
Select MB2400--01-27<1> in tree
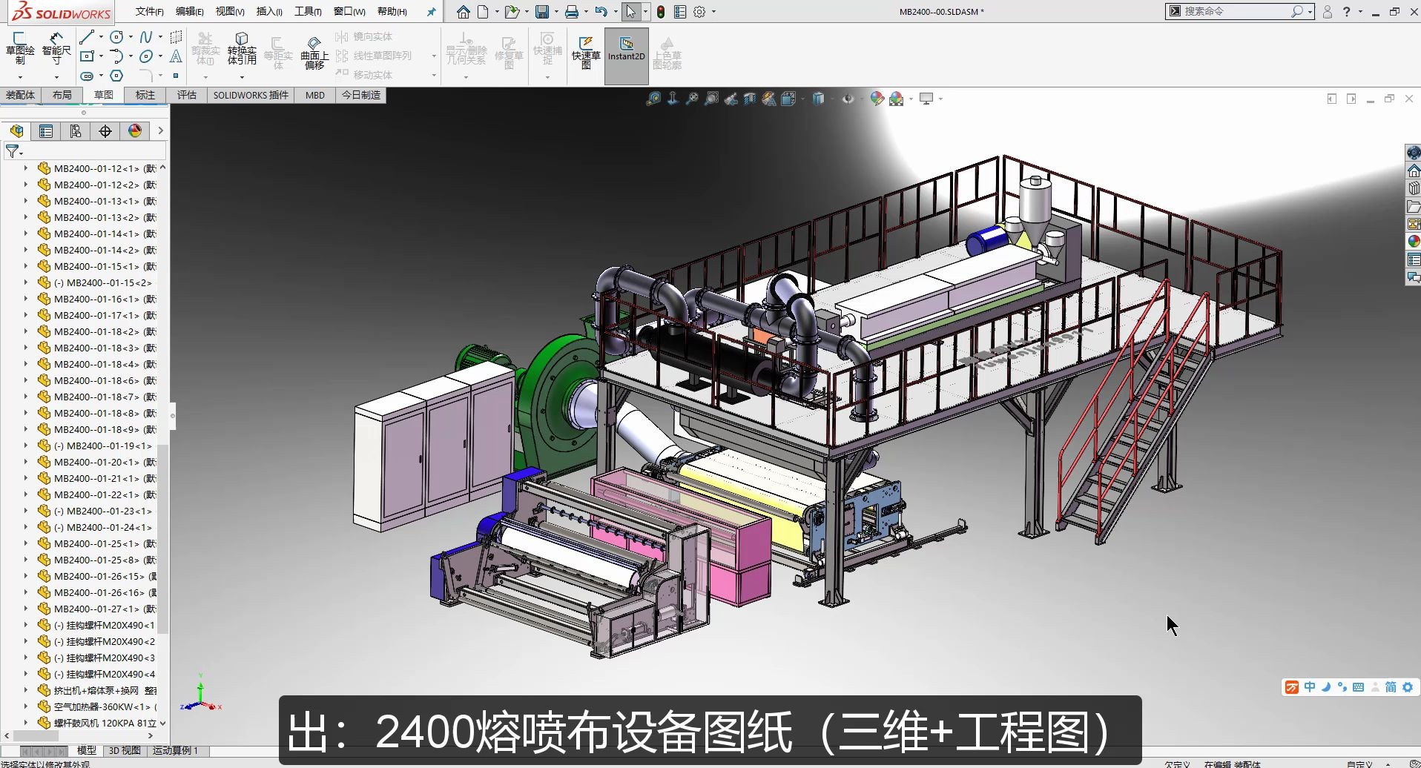pyautogui.click(x=96, y=609)
